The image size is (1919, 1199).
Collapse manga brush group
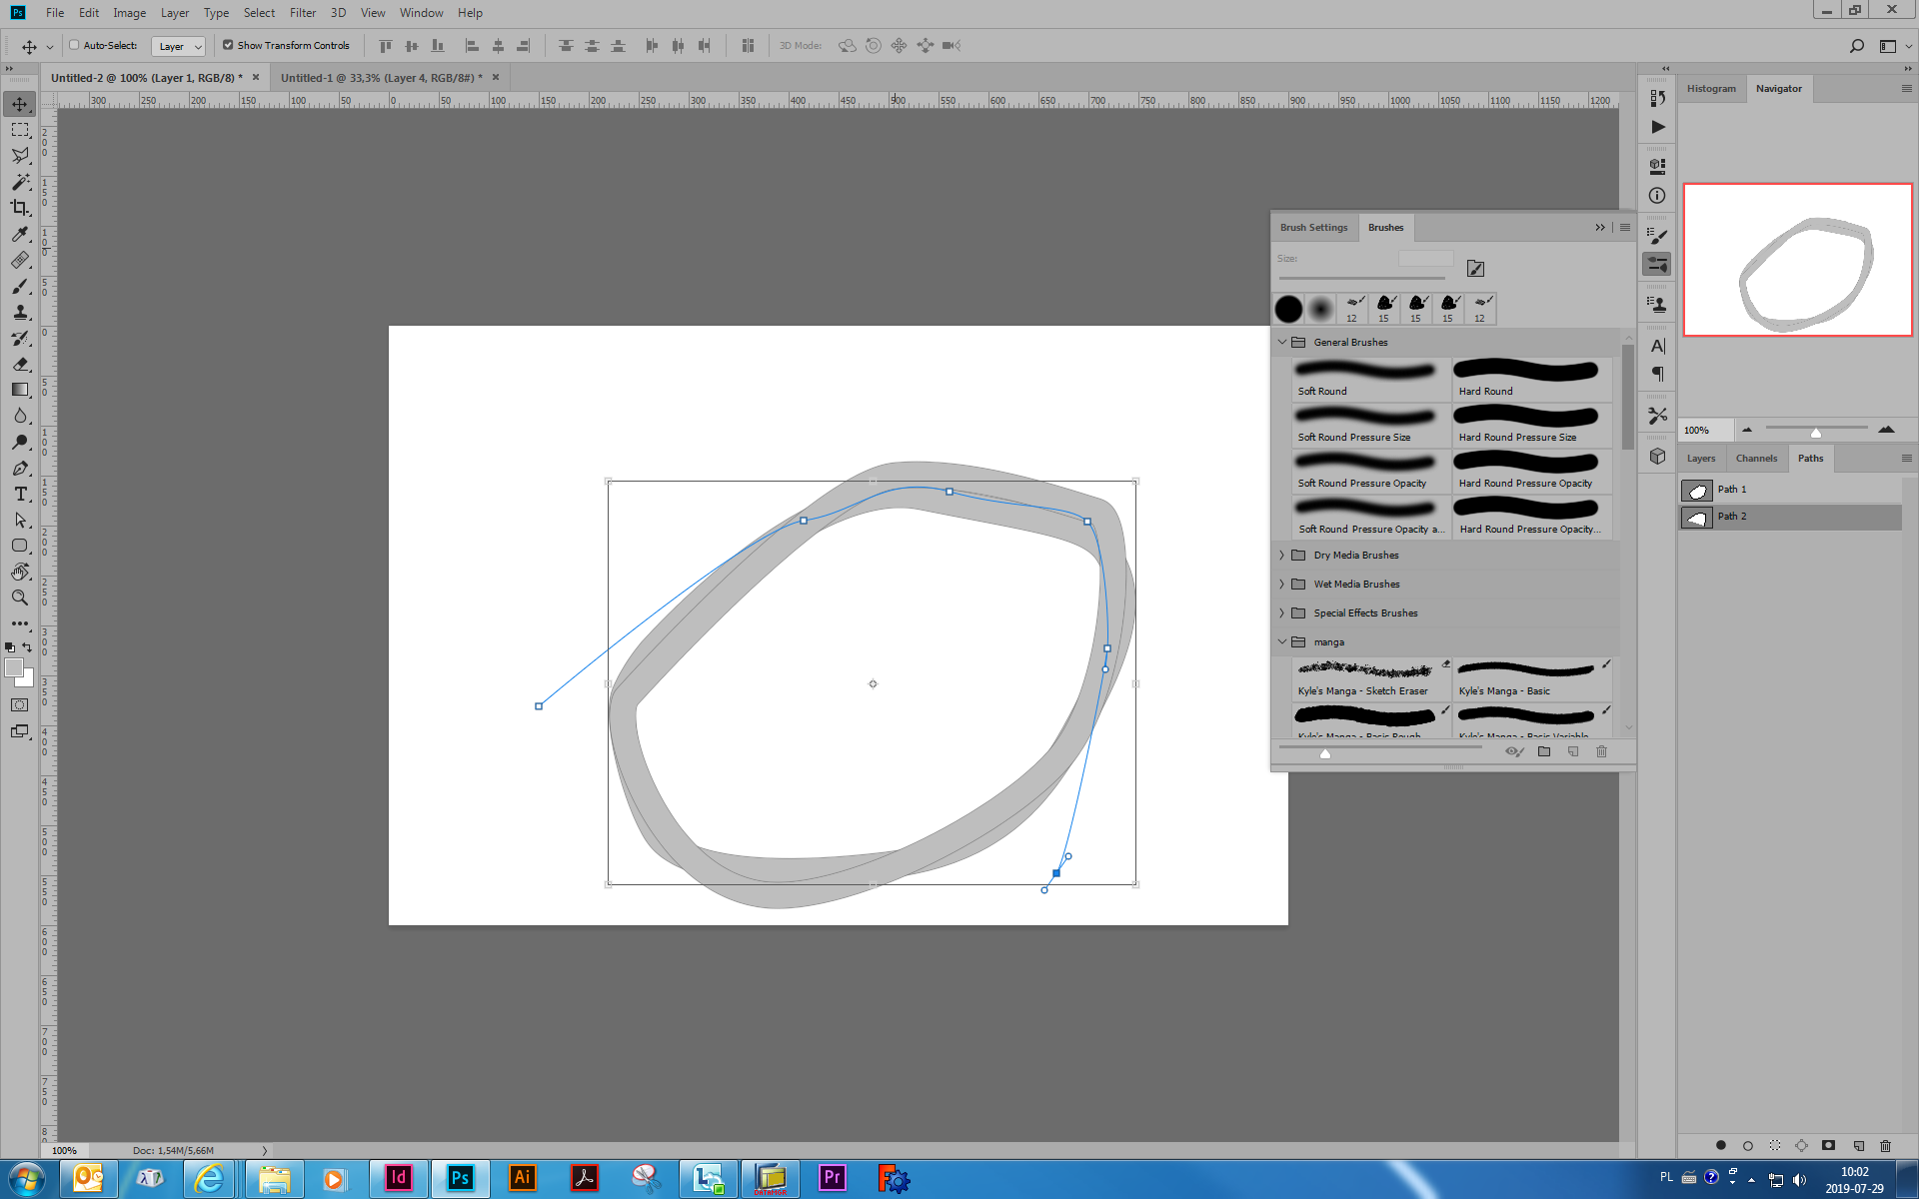(1282, 641)
